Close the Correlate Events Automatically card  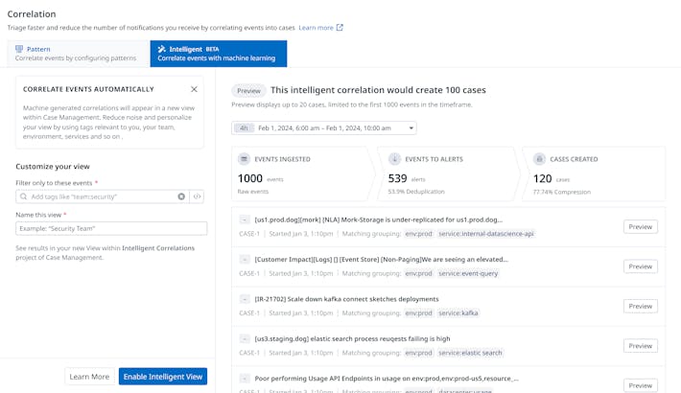click(194, 89)
